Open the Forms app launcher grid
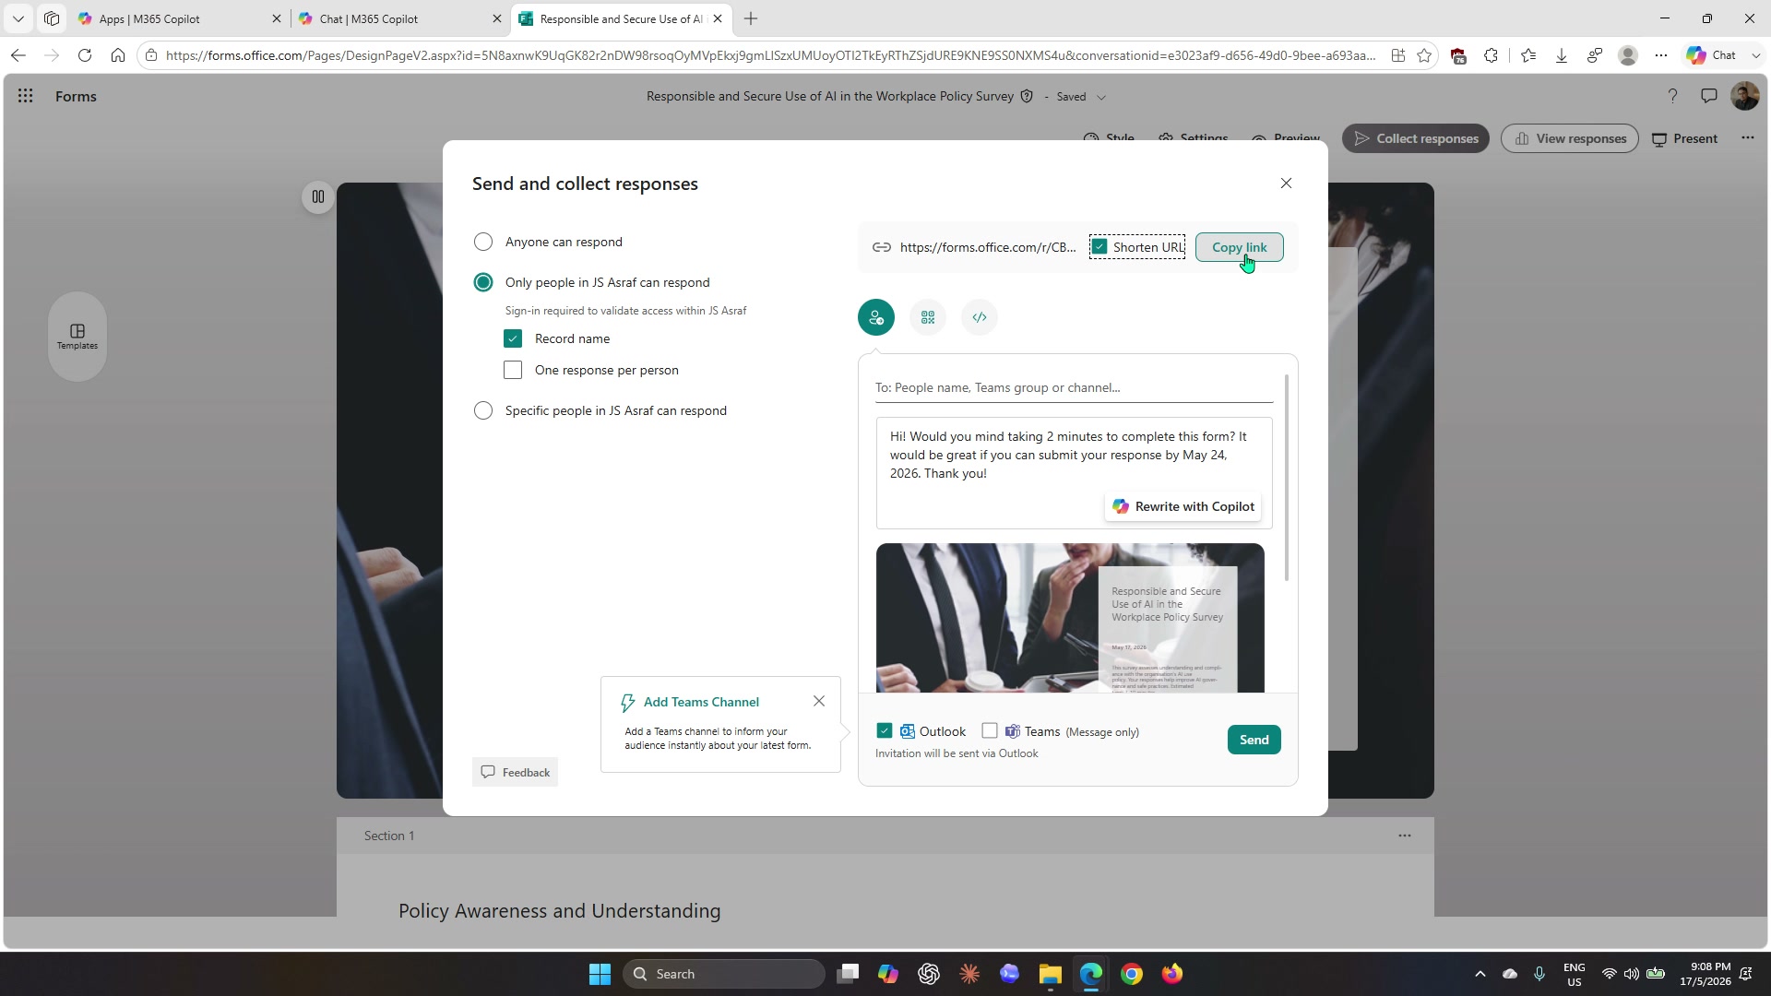 pyautogui.click(x=25, y=96)
